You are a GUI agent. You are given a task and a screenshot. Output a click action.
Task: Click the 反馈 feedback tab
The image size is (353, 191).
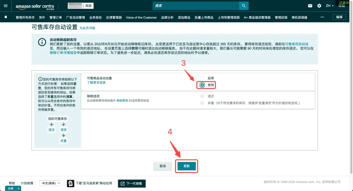pyautogui.click(x=10, y=188)
